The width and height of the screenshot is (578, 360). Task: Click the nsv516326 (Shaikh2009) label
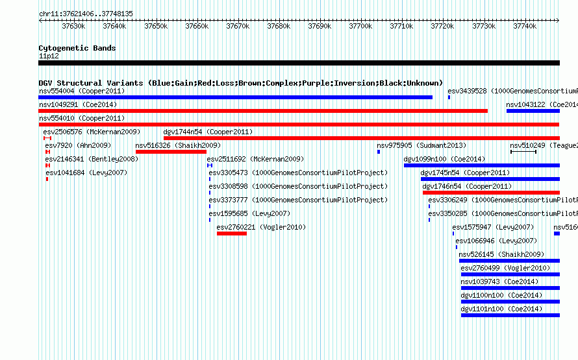pyautogui.click(x=178, y=145)
